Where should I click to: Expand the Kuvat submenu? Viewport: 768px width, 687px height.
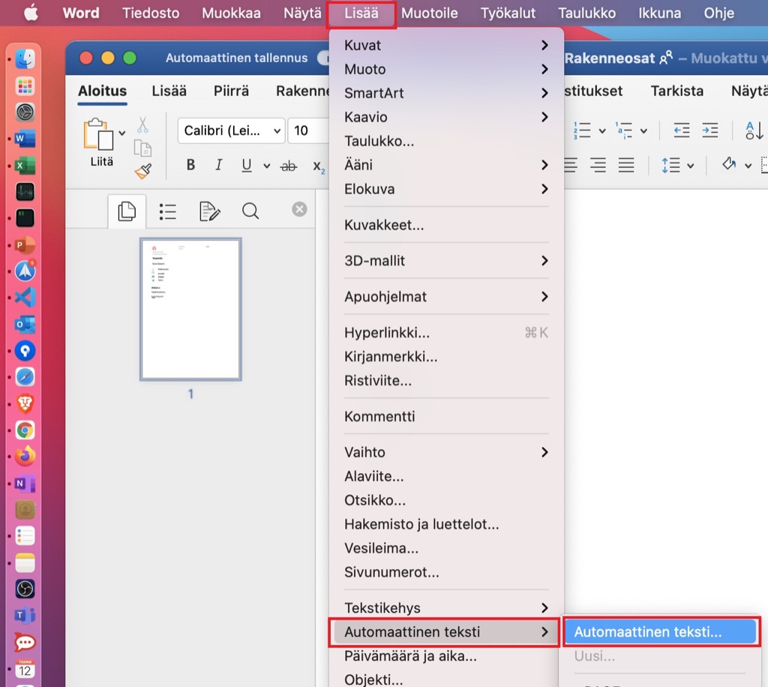(446, 45)
